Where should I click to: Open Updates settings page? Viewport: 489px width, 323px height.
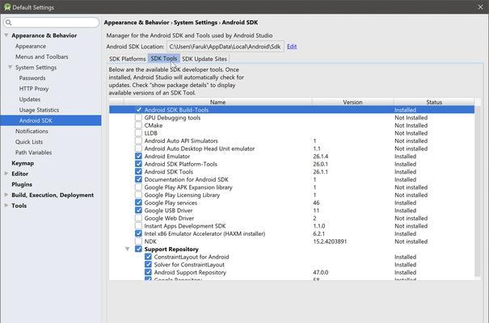[x=30, y=99]
